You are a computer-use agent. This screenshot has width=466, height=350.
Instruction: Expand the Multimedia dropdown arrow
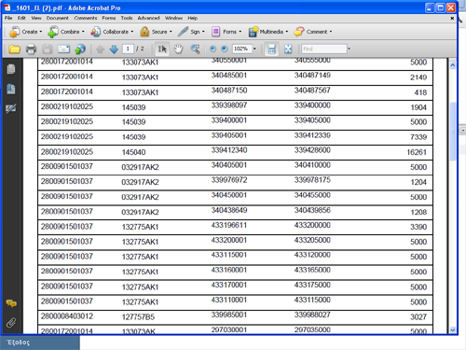(x=287, y=32)
